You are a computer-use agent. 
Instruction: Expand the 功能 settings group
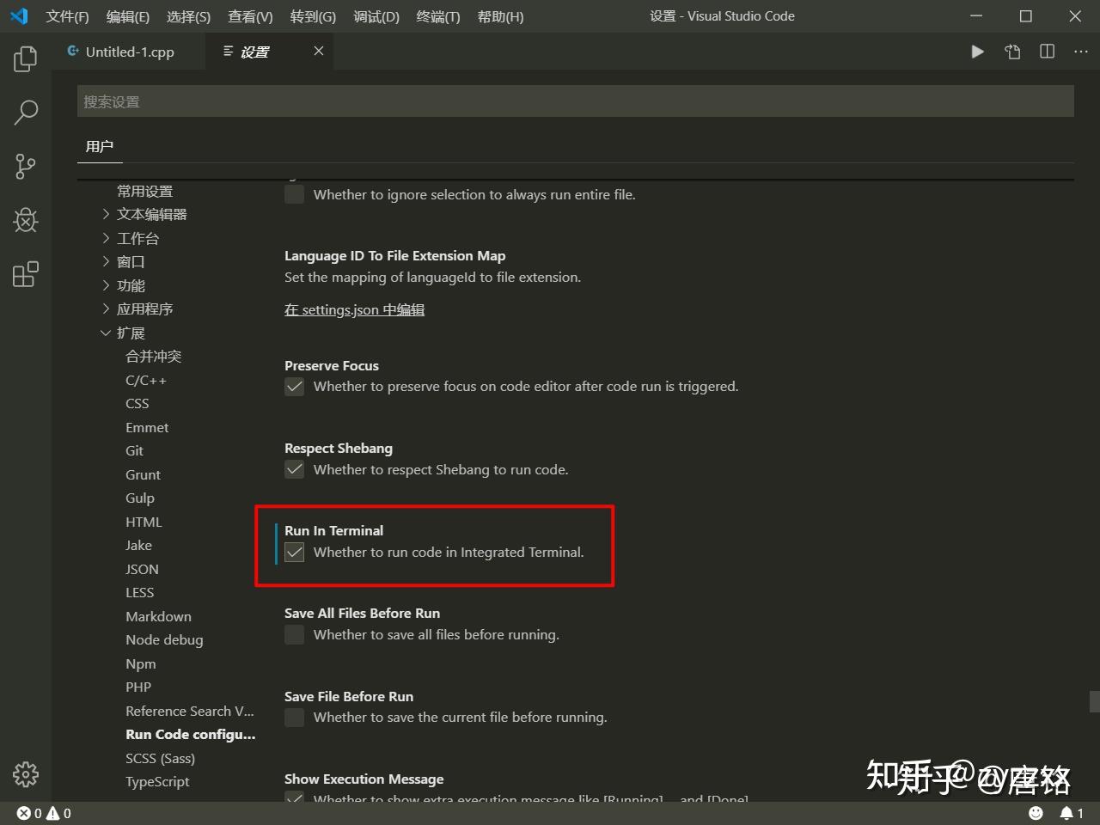click(107, 285)
